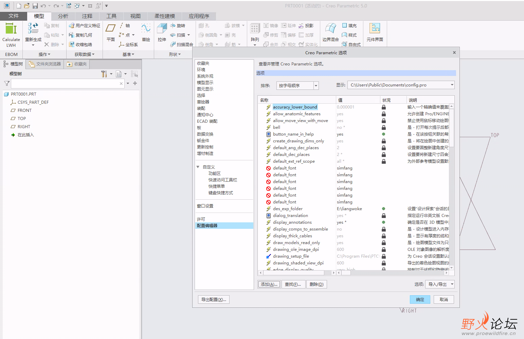
Task: Select the 扫描 sweep tool
Action: 178,35
